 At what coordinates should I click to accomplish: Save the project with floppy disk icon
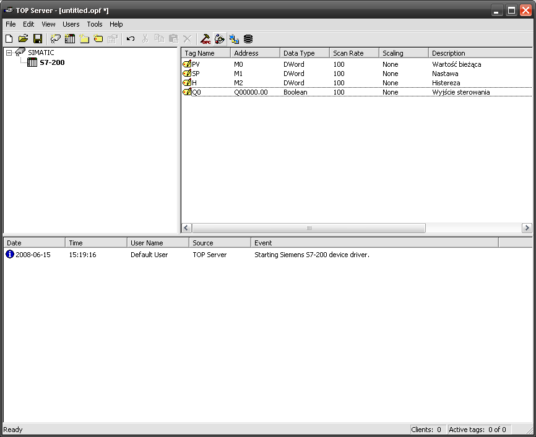(x=37, y=38)
